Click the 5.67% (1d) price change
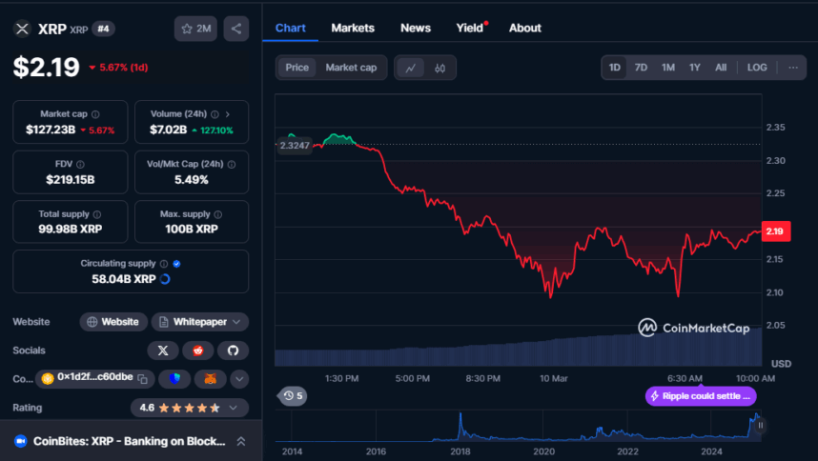The width and height of the screenshot is (818, 461). point(118,68)
